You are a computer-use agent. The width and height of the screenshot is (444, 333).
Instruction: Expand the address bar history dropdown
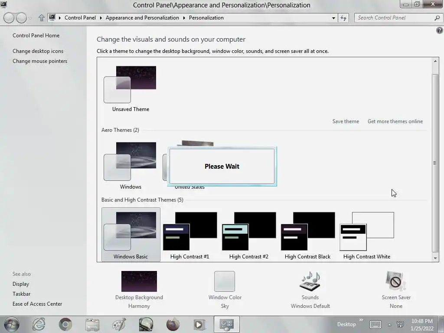[333, 18]
